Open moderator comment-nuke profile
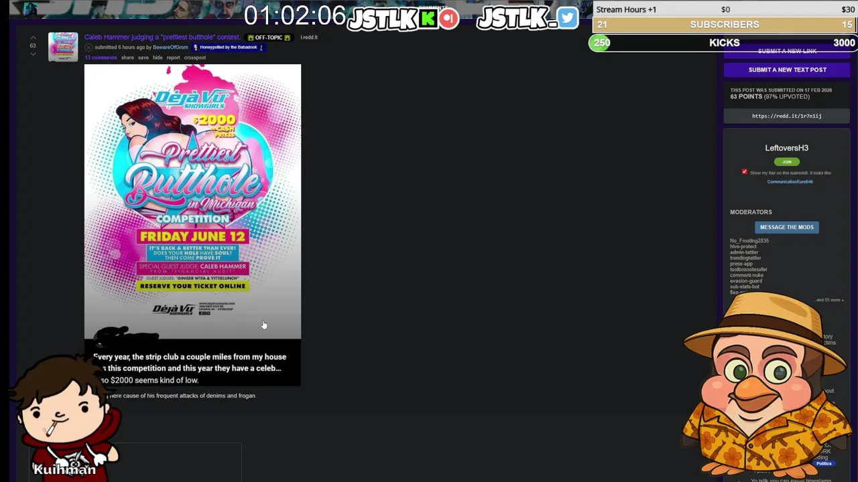Viewport: 858px width, 482px height. [747, 275]
